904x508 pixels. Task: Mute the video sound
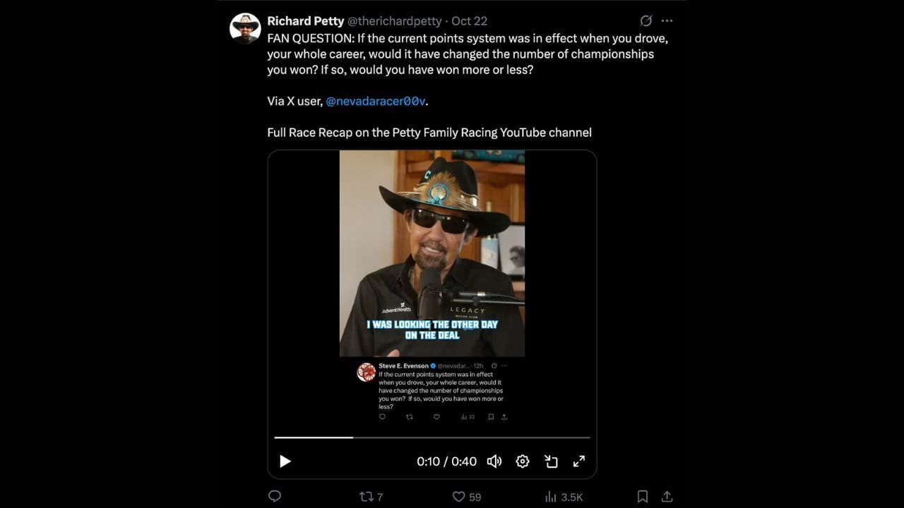[x=494, y=461]
